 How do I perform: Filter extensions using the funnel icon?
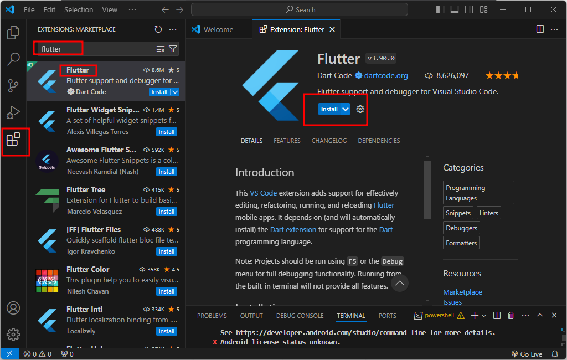point(173,49)
